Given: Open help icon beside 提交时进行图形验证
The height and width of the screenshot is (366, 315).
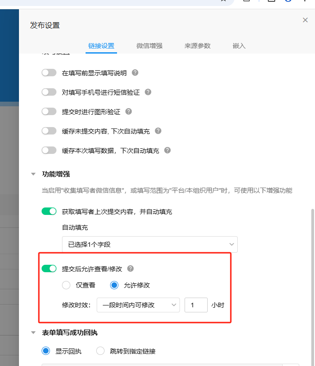Looking at the screenshot, I should [x=129, y=111].
